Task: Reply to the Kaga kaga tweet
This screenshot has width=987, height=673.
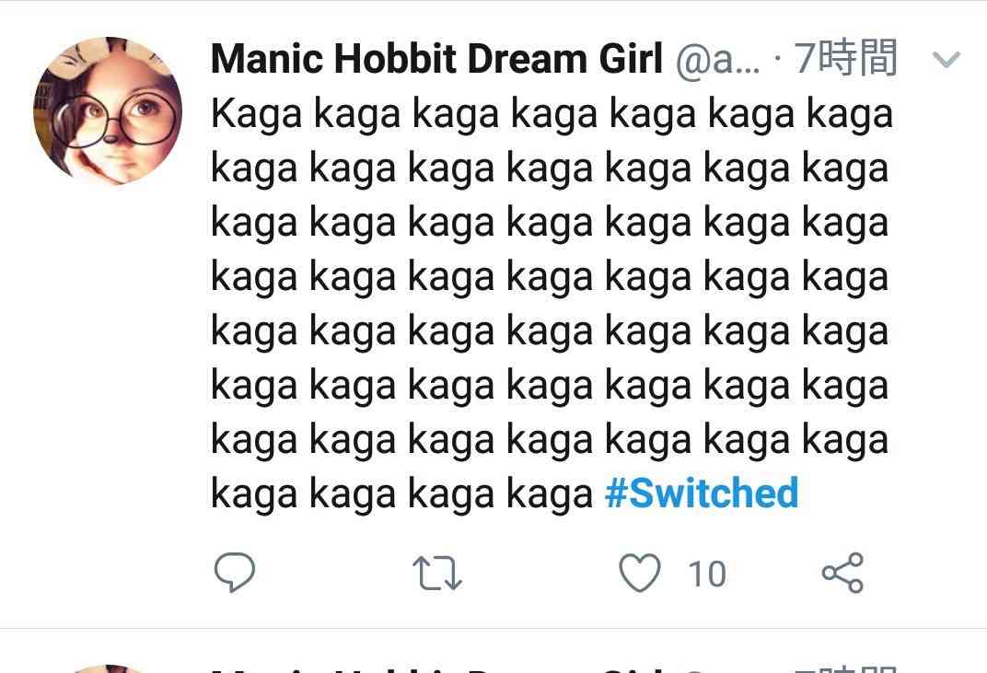Action: click(x=234, y=573)
